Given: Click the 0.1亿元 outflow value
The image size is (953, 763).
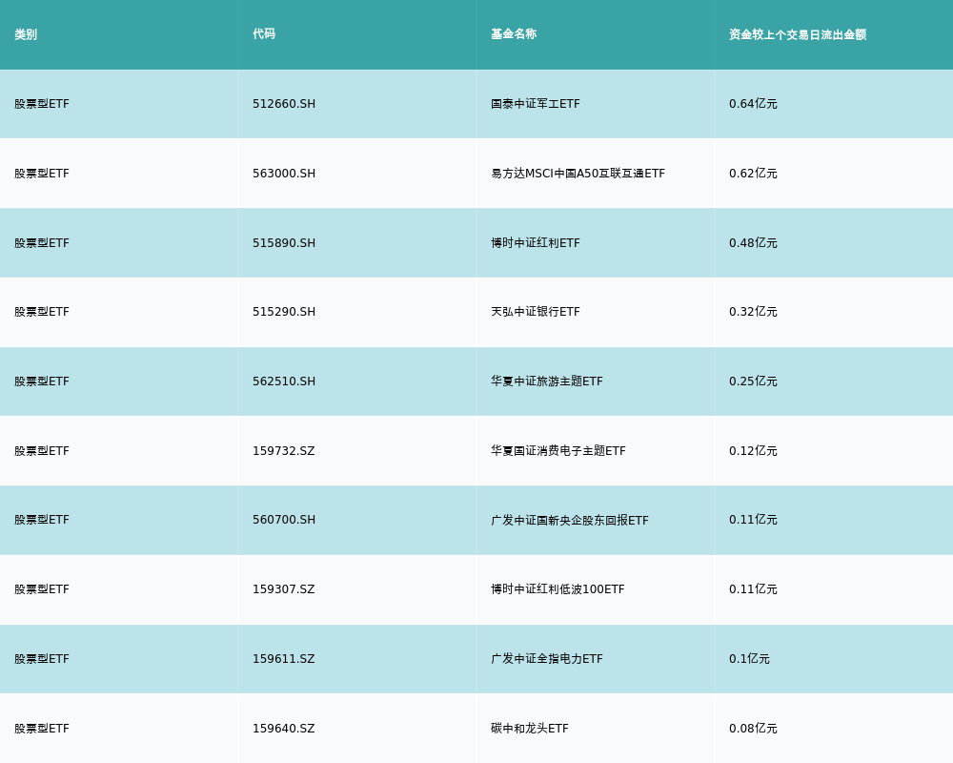Looking at the screenshot, I should pyautogui.click(x=749, y=659).
